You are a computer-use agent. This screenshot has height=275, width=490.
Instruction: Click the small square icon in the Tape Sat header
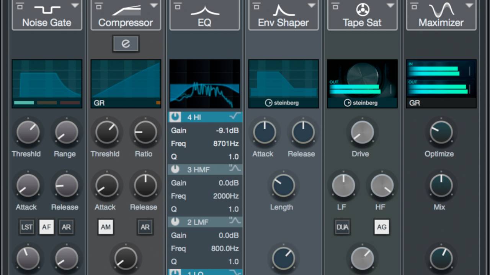(336, 6)
